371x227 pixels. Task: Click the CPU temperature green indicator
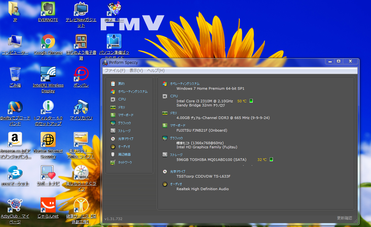click(251, 101)
